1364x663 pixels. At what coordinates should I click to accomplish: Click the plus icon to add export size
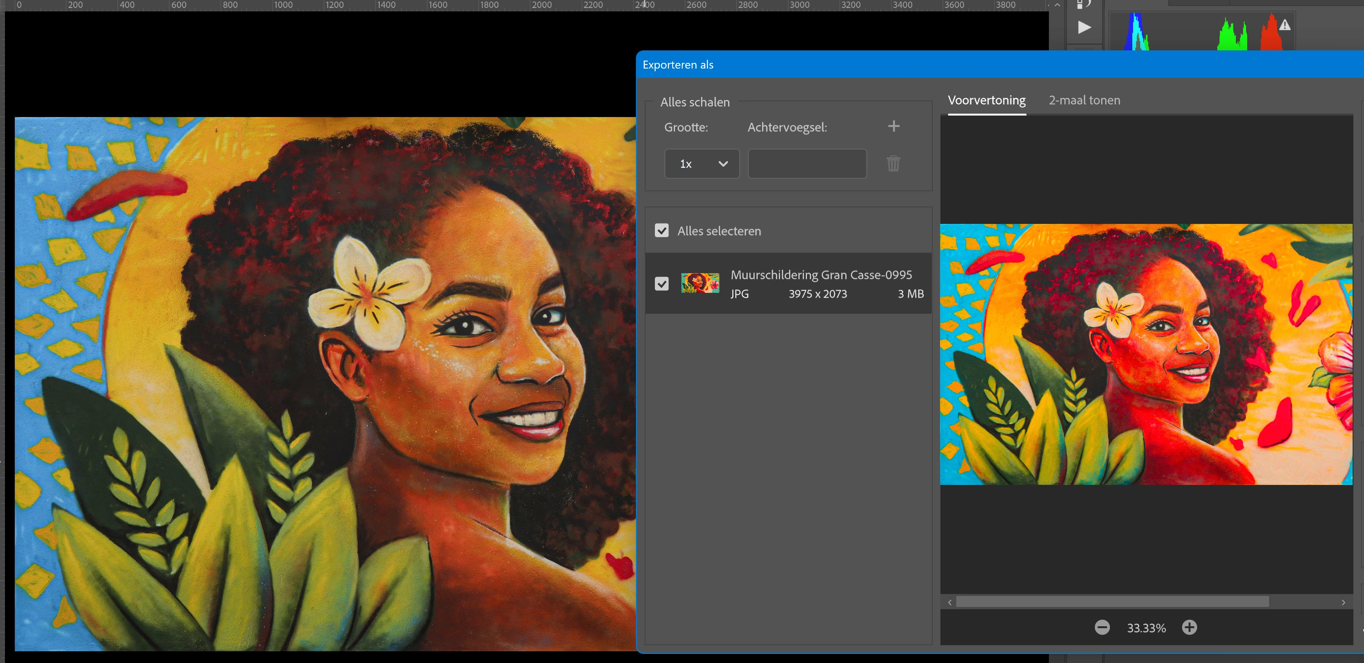coord(893,127)
